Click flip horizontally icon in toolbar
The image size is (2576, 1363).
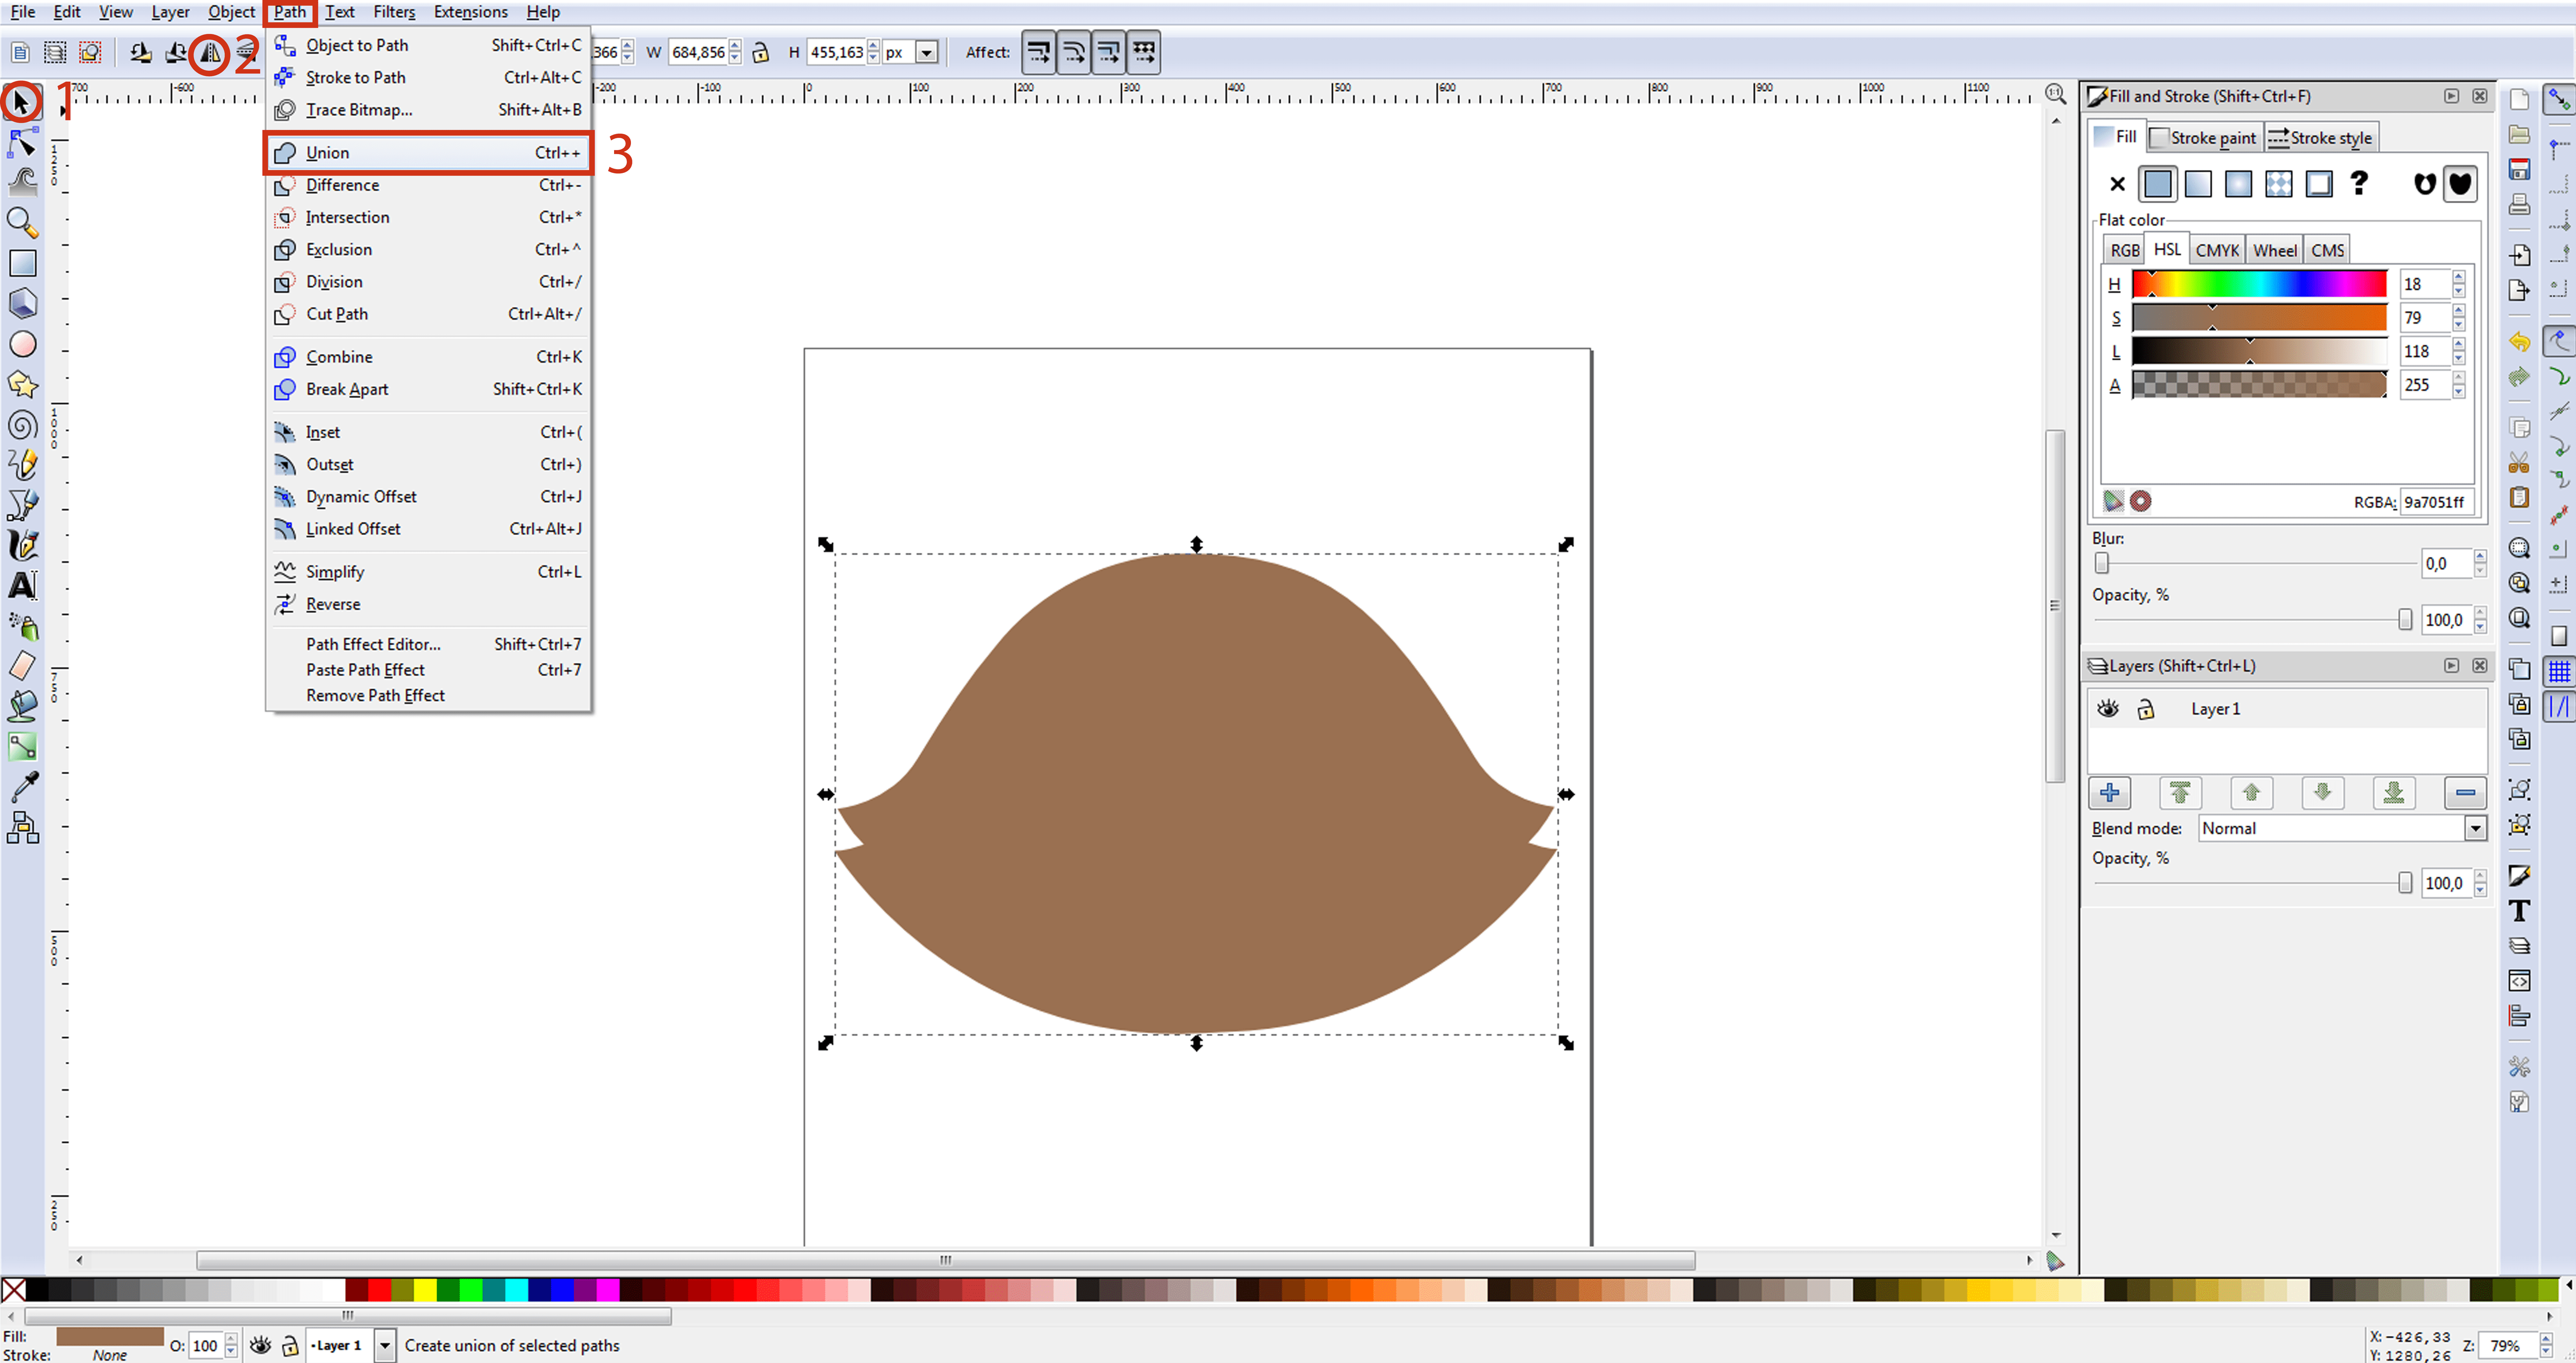tap(210, 53)
